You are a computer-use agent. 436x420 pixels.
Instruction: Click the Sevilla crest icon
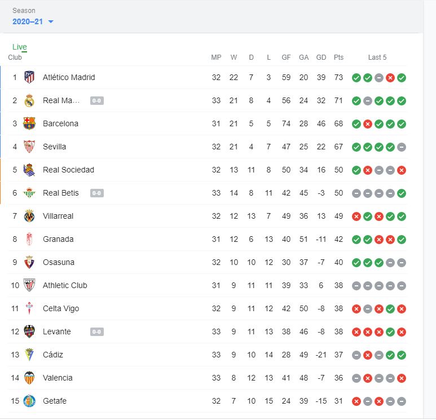(x=29, y=147)
